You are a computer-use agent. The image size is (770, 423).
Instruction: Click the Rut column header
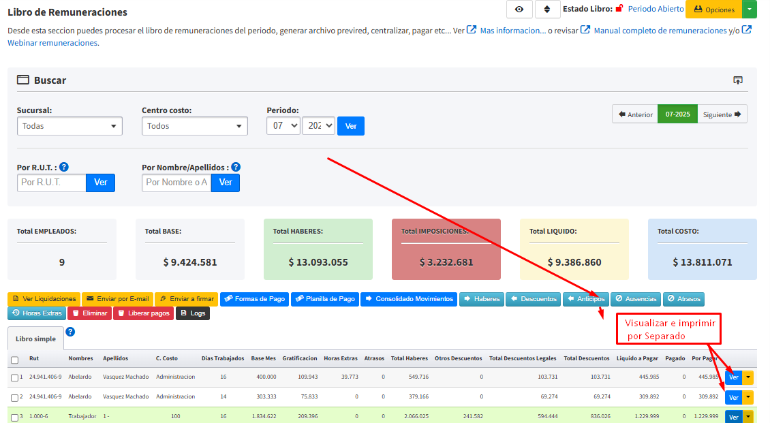pos(34,358)
